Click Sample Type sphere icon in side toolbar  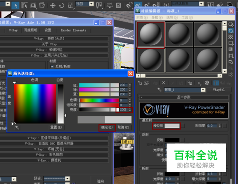(231, 24)
